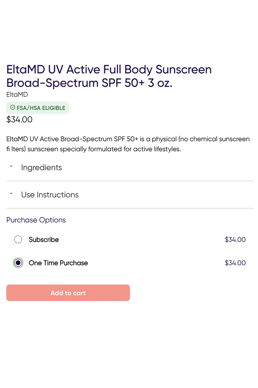Viewport: 258px width, 388px height.
Task: Collapse Use Instructions using its dash icon
Action: coord(11,193)
